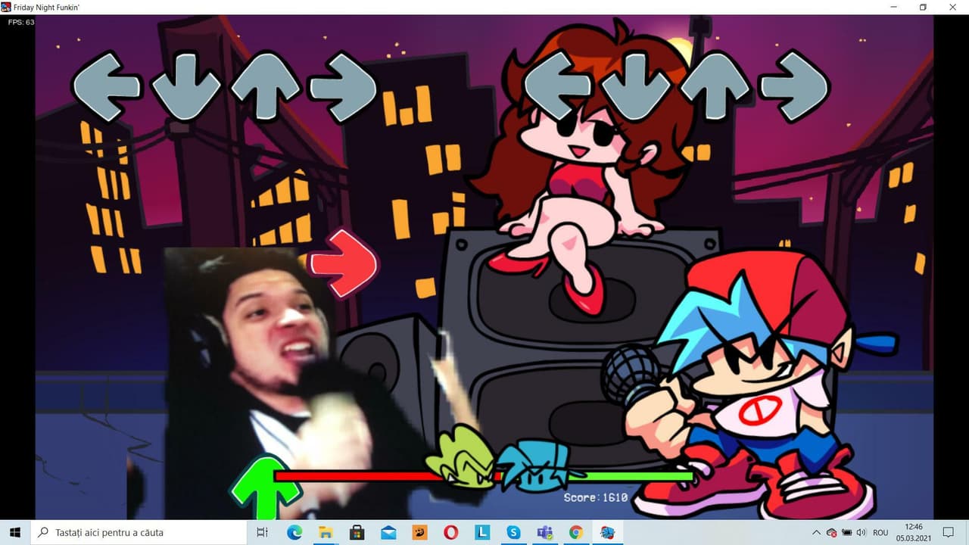The width and height of the screenshot is (969, 545).
Task: Click the red right-arrow note
Action: [343, 263]
